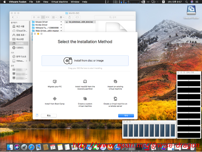Click the Finder search field
Viewport: 202px width, 152px height.
pyautogui.click(x=114, y=17)
